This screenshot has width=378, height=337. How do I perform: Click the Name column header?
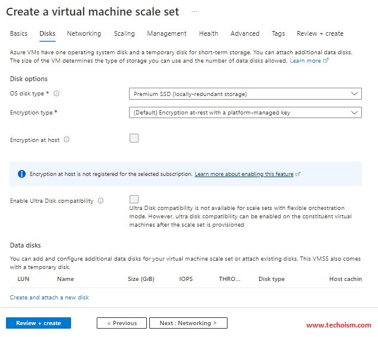coord(65,279)
